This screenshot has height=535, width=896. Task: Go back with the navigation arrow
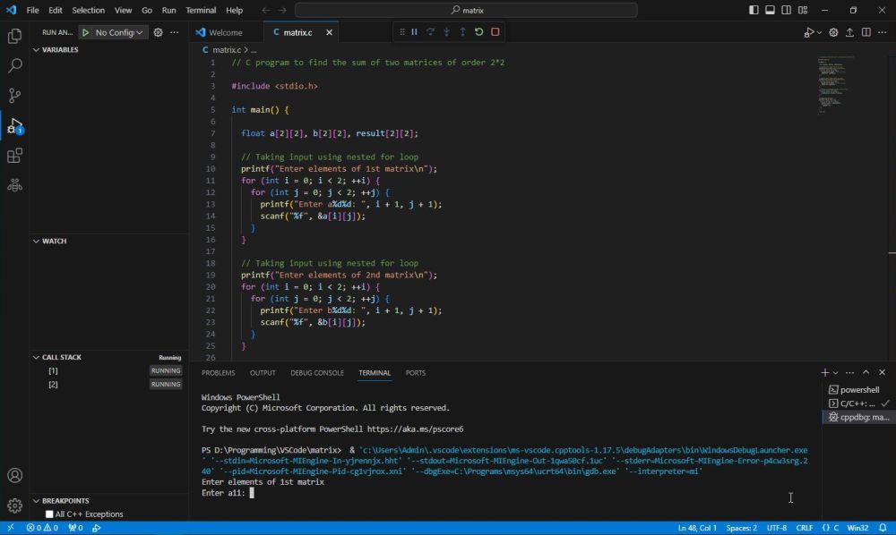(x=266, y=10)
